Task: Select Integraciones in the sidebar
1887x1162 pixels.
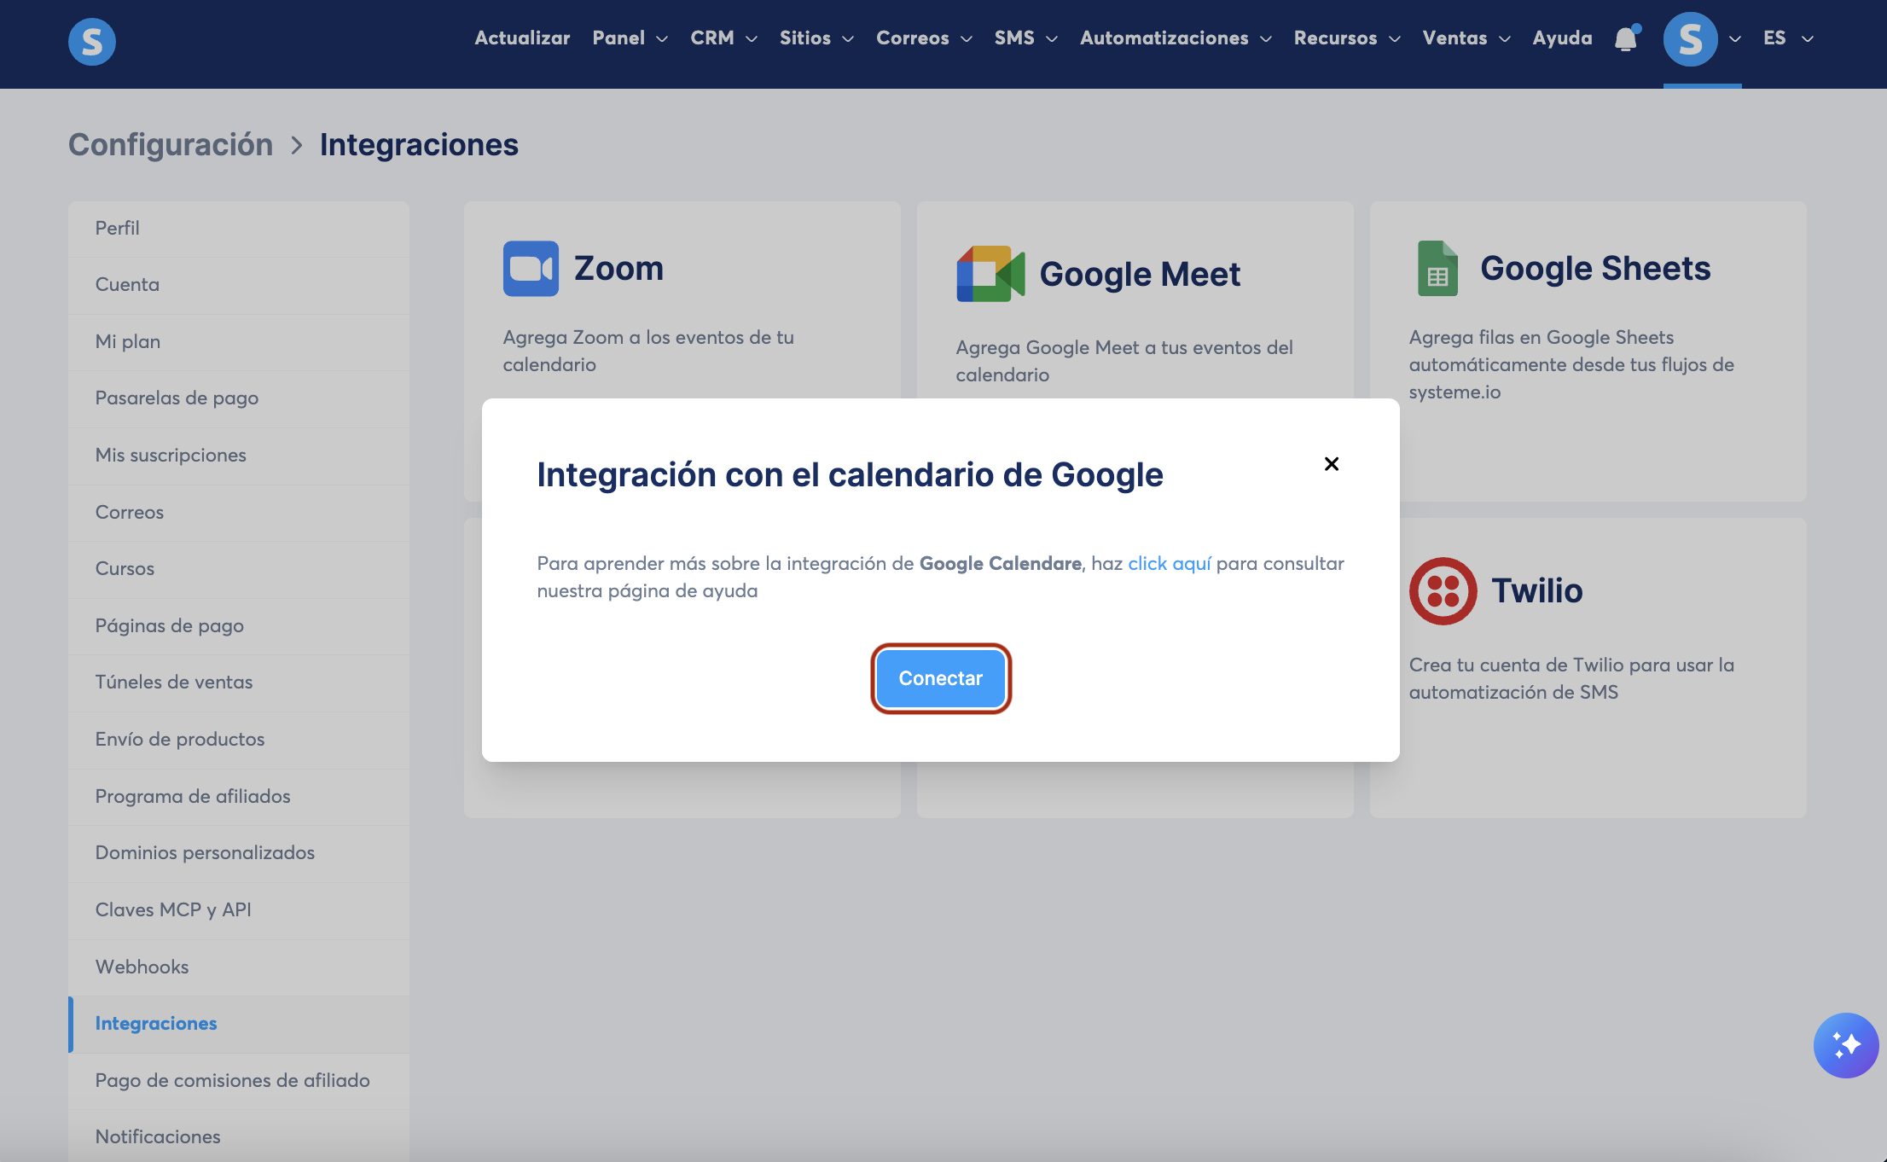Action: click(239, 1023)
